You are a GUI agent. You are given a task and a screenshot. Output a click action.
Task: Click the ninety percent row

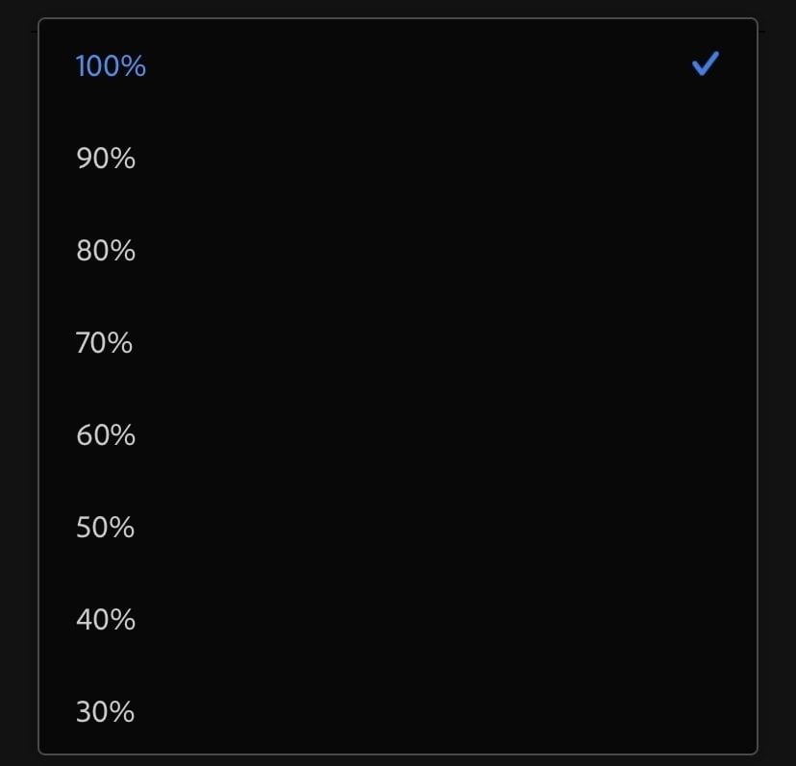pos(397,158)
